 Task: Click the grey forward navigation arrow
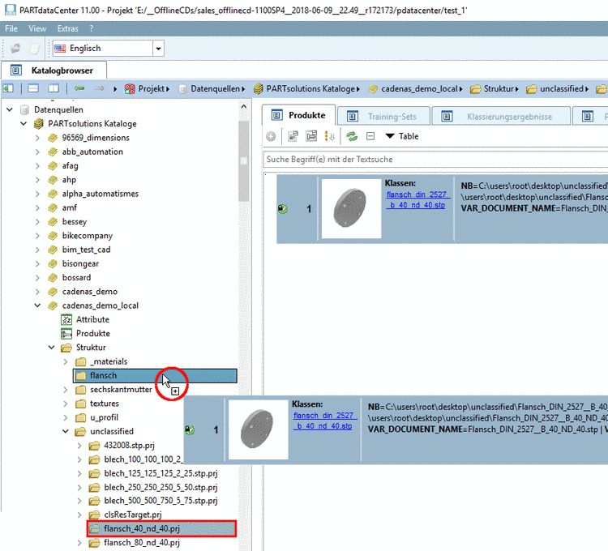point(99,89)
